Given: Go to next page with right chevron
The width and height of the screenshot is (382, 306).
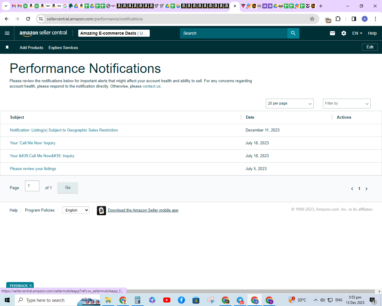Looking at the screenshot, I should (x=366, y=189).
